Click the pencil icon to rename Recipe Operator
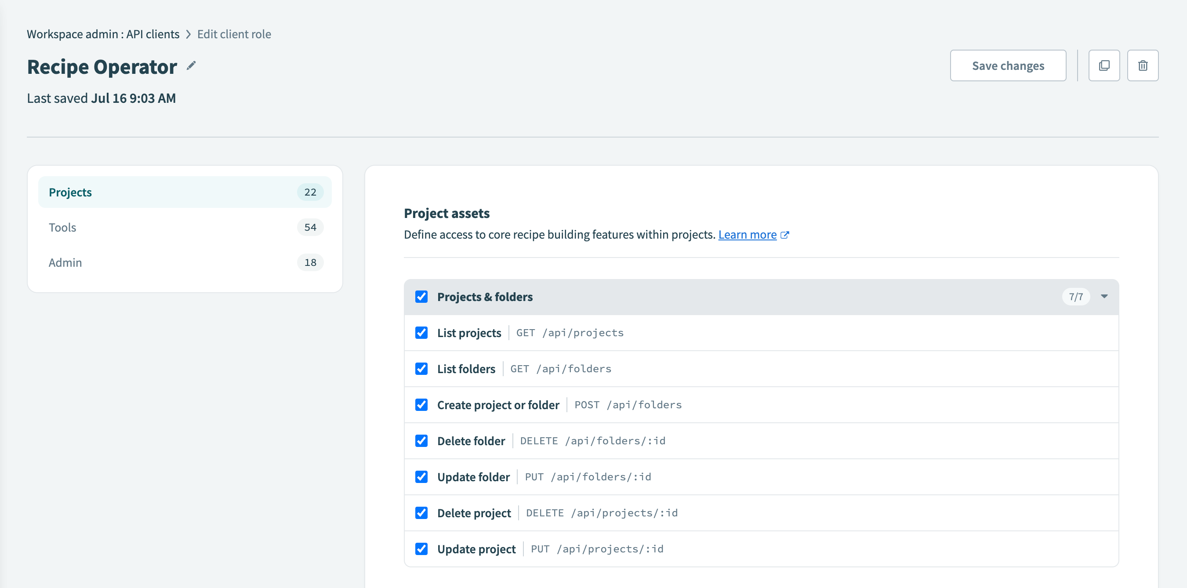Screen dimensions: 1187x588 [190, 65]
